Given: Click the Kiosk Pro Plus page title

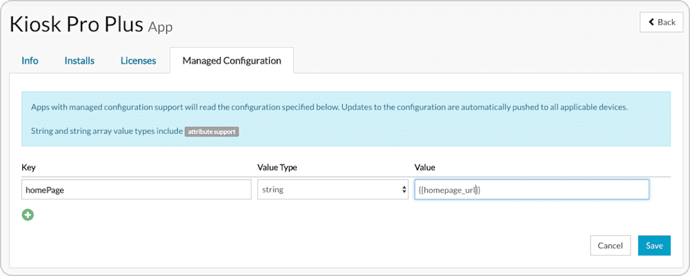Looking at the screenshot, I should coord(77,25).
